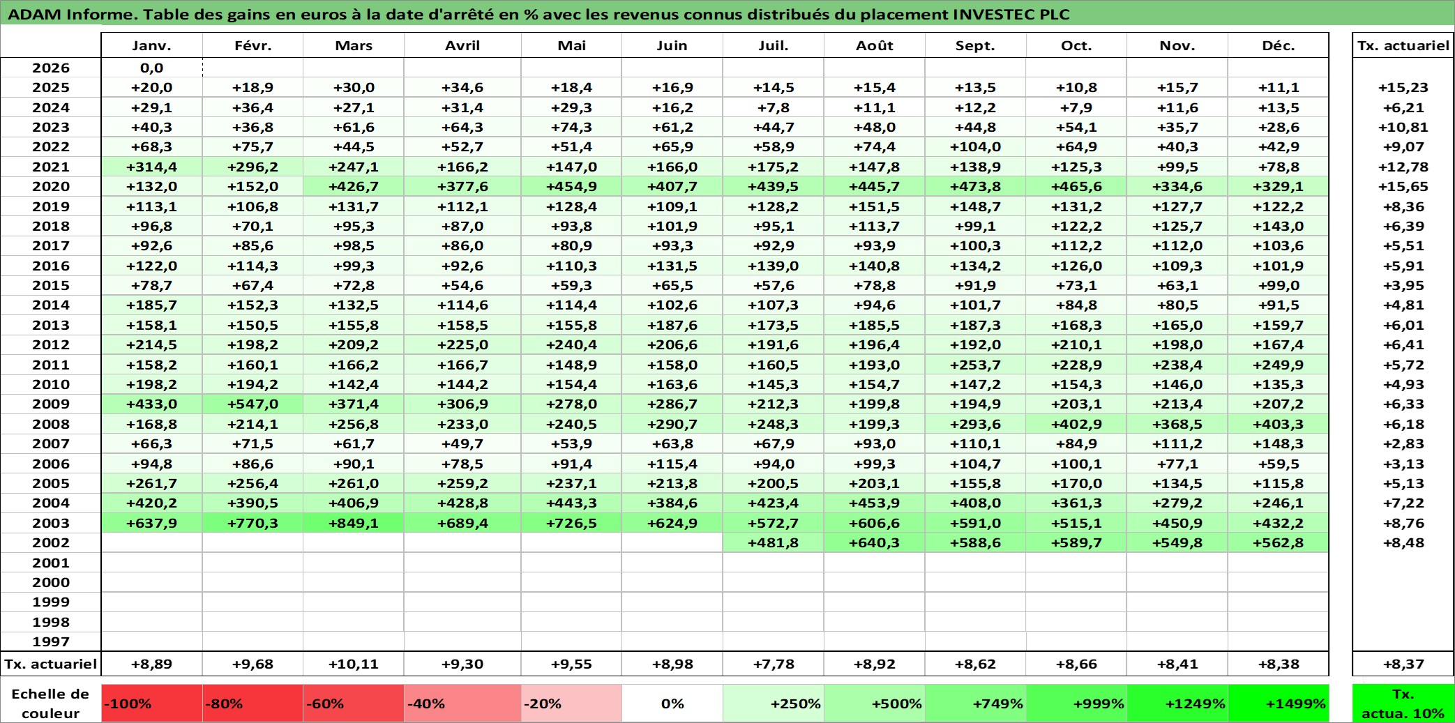Click the +99,0 cell in December 2015

coord(1279,285)
